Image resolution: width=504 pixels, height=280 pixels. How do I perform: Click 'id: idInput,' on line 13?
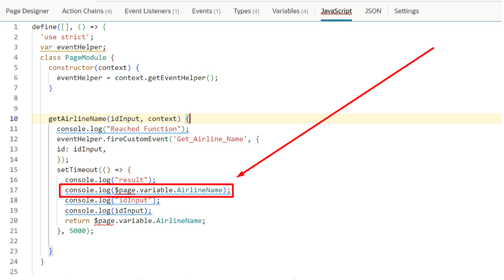point(81,149)
